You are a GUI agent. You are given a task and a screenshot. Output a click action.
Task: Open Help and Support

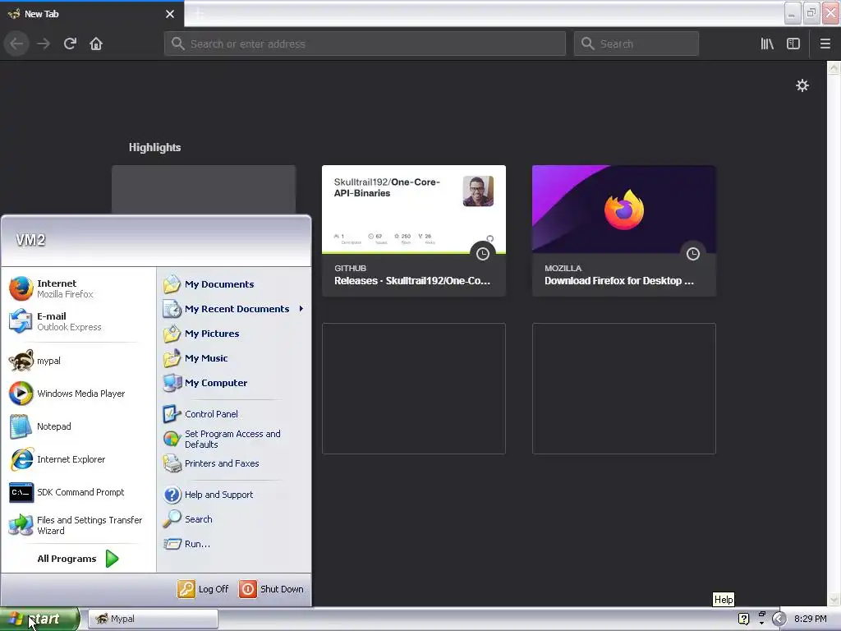pos(234,495)
